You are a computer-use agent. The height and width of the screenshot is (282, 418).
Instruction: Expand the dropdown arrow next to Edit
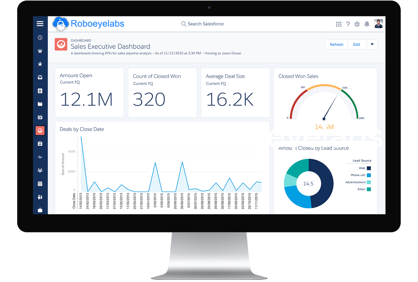pyautogui.click(x=372, y=45)
